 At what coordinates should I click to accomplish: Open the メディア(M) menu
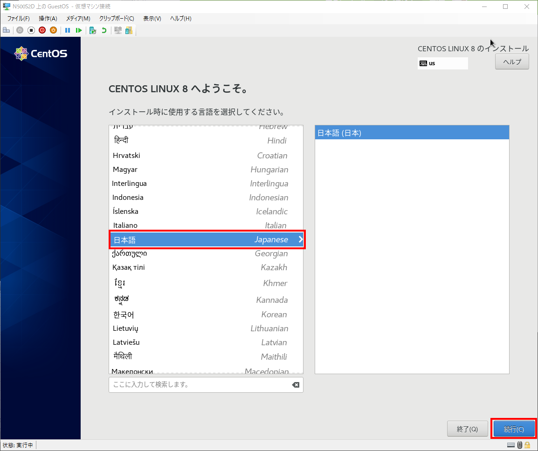77,18
